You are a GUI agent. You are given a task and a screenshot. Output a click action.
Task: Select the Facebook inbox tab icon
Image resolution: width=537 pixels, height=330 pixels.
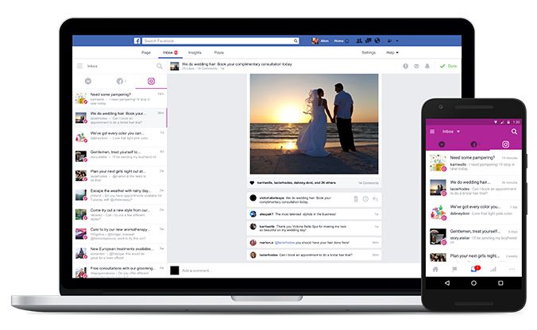click(x=121, y=81)
